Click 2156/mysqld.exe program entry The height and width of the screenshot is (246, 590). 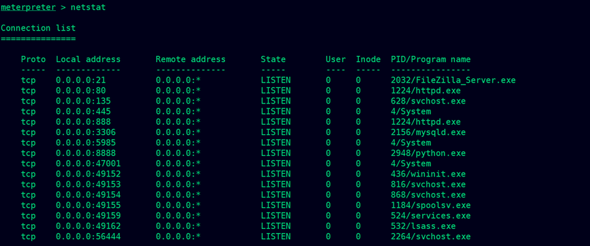[428, 132]
